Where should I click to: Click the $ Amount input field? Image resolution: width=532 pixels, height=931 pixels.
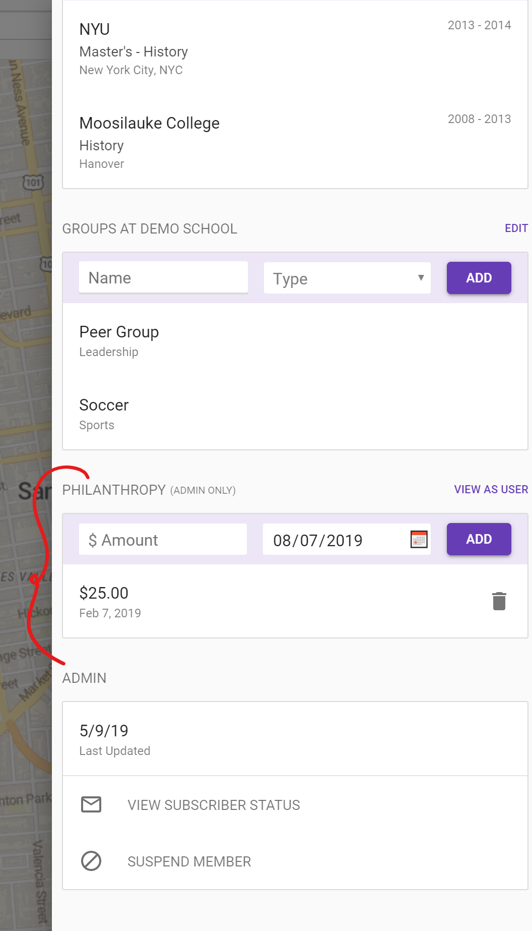coord(163,540)
